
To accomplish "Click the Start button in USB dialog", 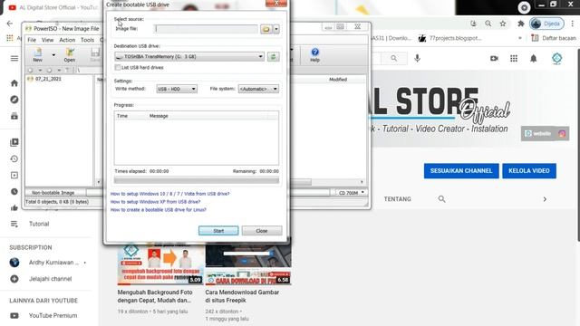I will 218,231.
